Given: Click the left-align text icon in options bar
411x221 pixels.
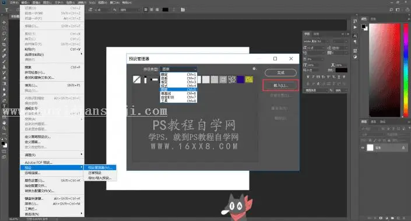Looking at the screenshot, I should [146, 10].
